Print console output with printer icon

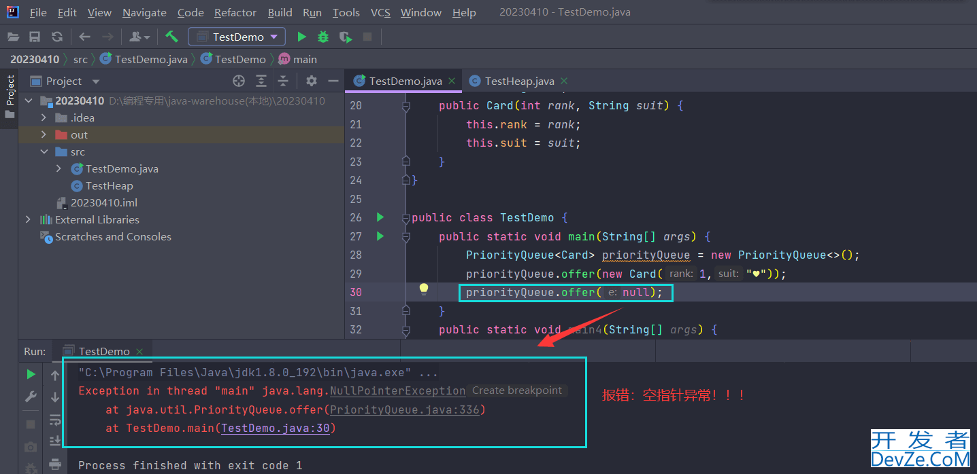[55, 464]
